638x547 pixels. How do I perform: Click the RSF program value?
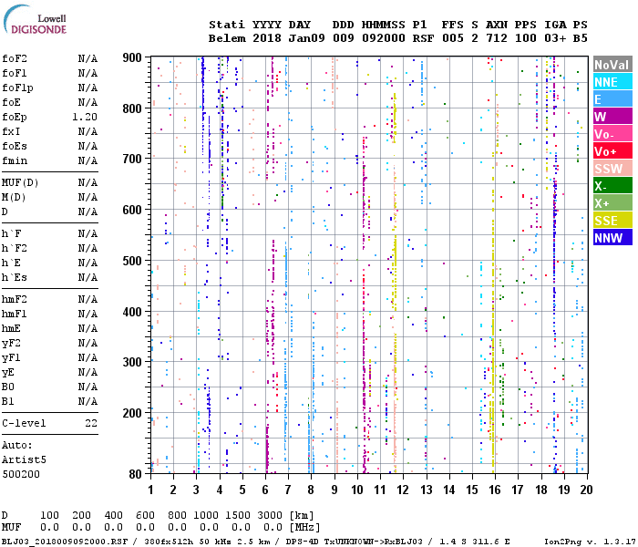click(424, 38)
